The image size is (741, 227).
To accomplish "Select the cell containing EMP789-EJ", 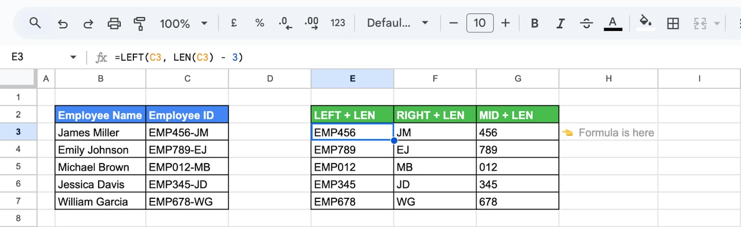I will [187, 150].
